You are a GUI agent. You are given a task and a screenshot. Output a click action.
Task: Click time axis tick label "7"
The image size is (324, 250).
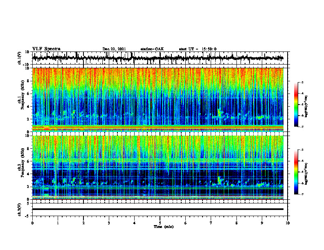pos(211,223)
